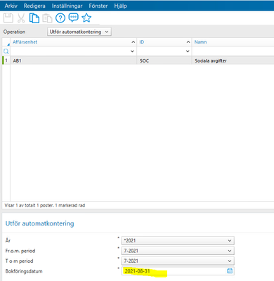The height and width of the screenshot is (281, 274).
Task: Select the AB1 Sociala avgifter row
Action: [x=138, y=60]
